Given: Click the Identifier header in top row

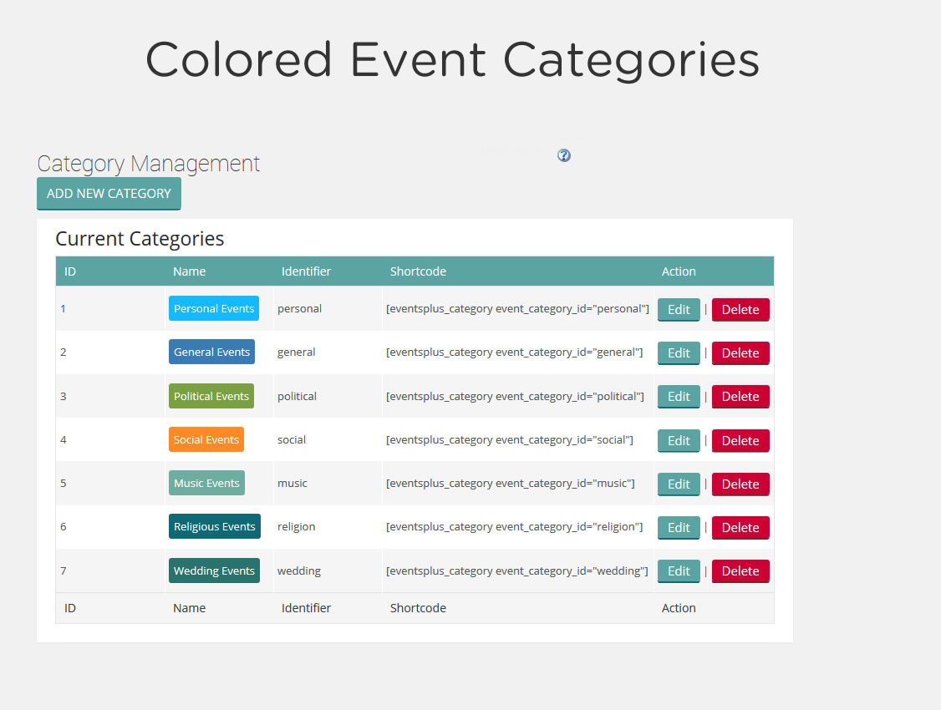Looking at the screenshot, I should [x=306, y=271].
